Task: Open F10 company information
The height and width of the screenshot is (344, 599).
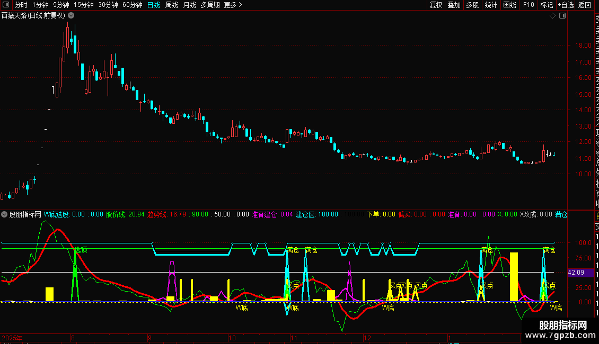Action: 528,5
